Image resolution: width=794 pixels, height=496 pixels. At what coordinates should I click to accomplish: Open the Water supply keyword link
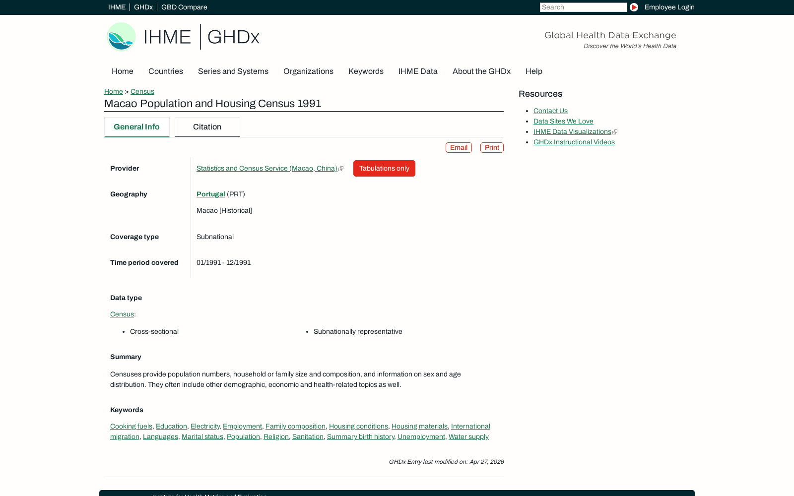coord(468,437)
